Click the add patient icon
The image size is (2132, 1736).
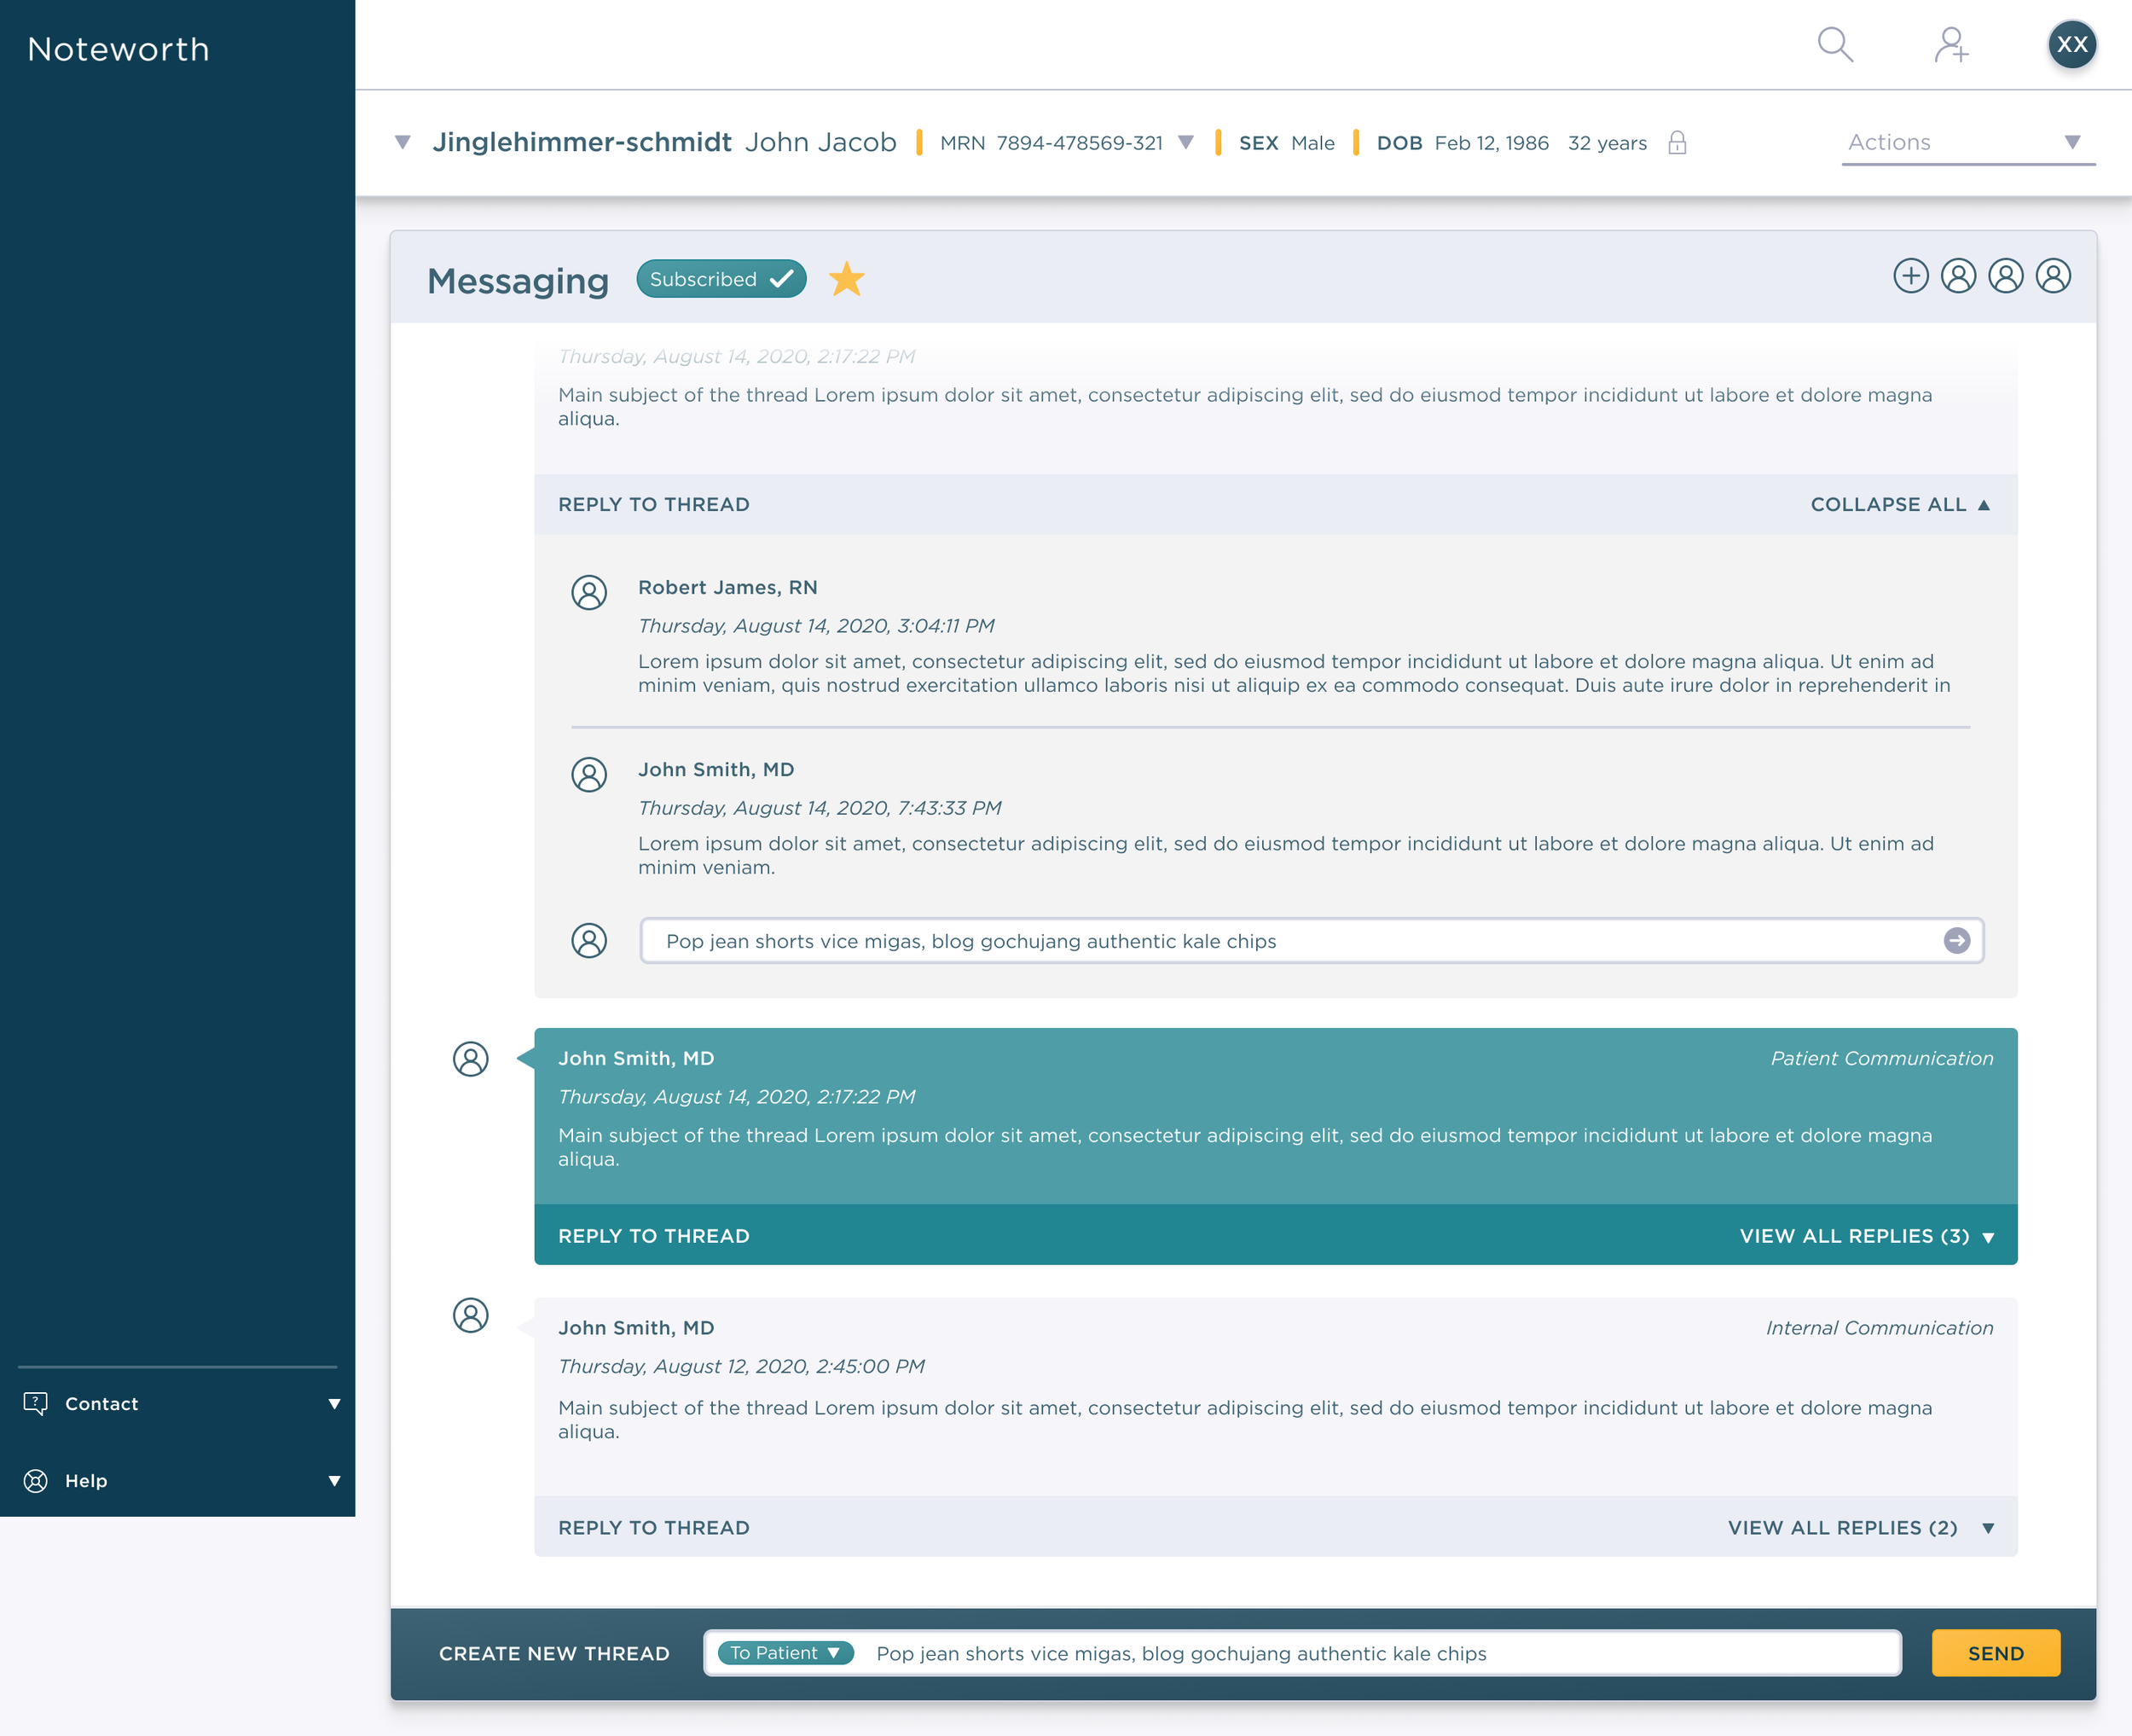[x=1950, y=45]
